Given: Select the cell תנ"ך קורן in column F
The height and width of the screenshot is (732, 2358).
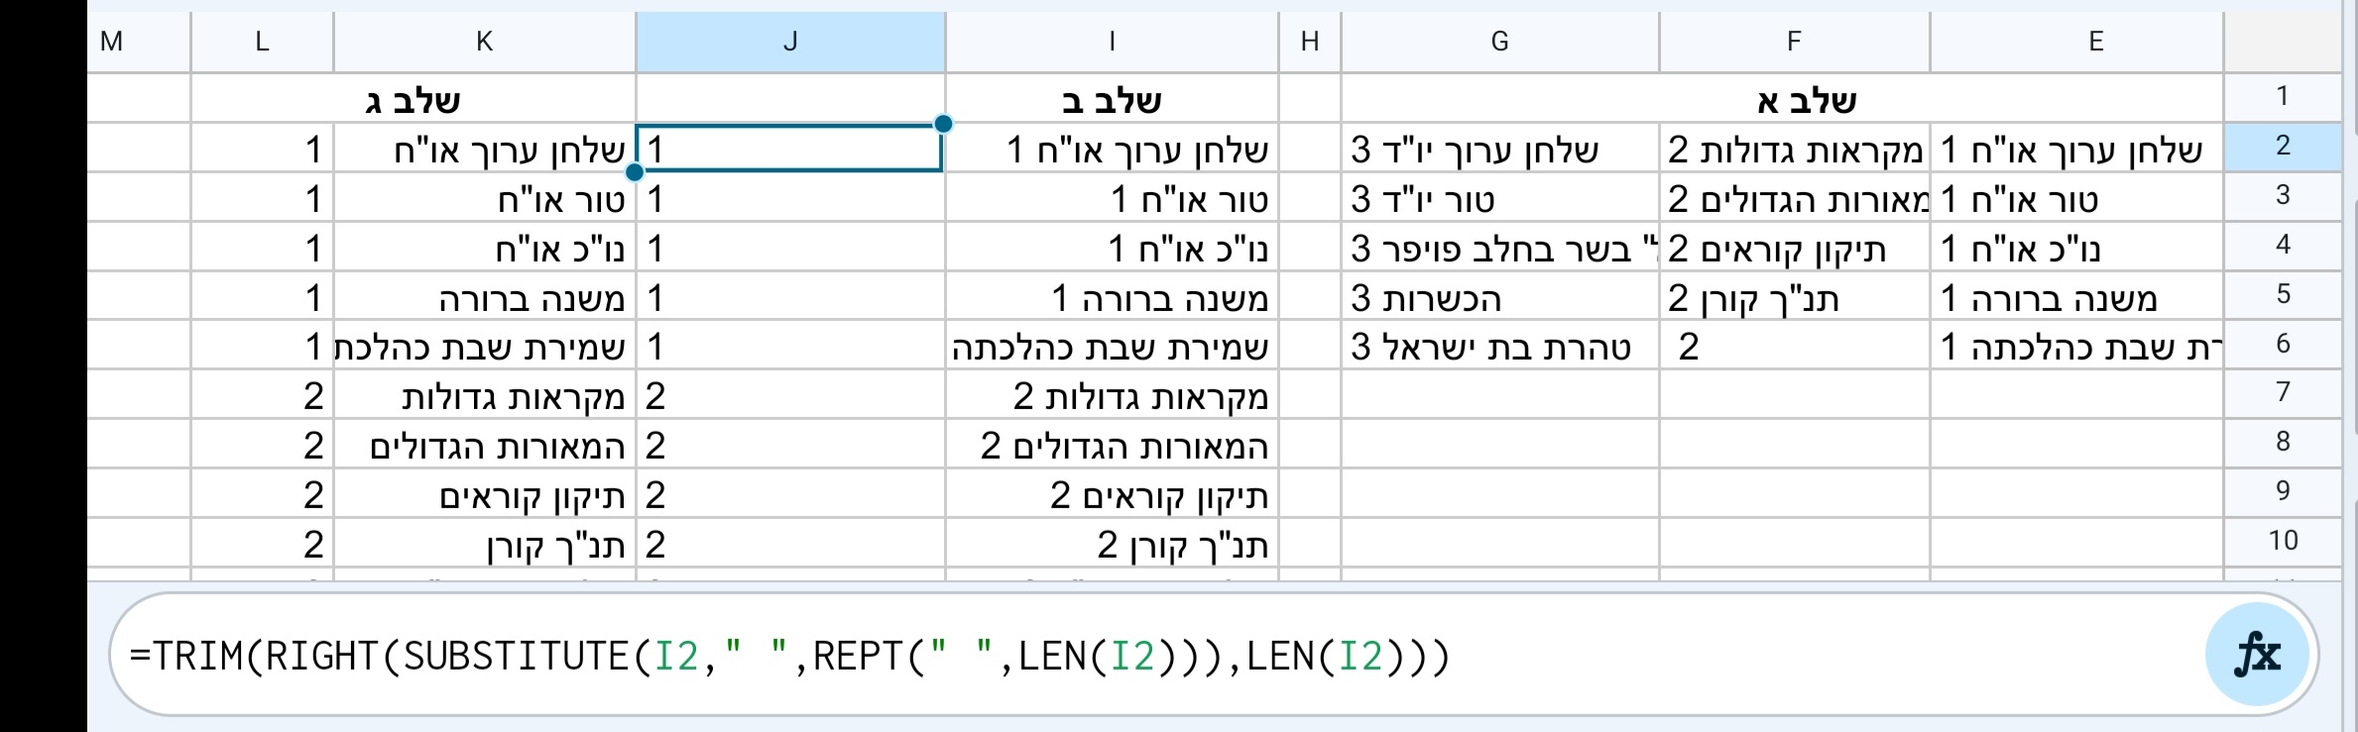Looking at the screenshot, I should point(1793,297).
